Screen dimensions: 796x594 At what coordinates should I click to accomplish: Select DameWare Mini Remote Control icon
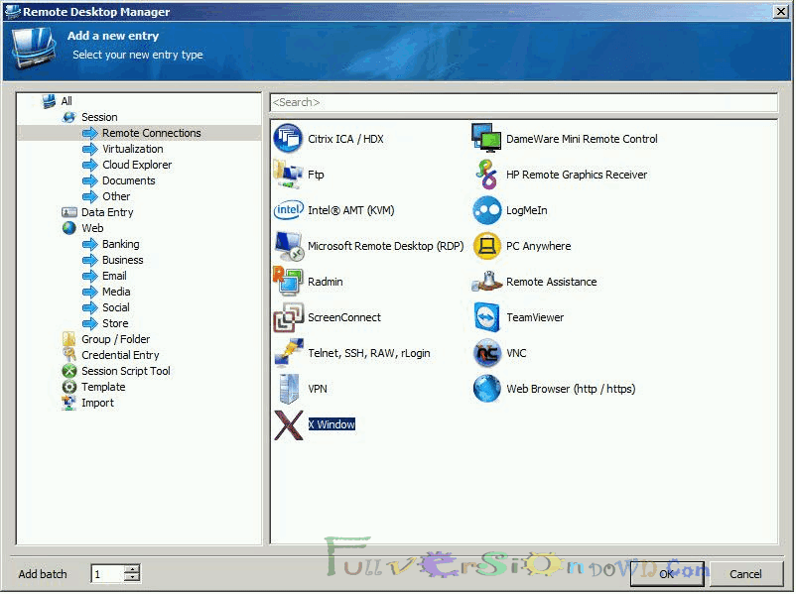pyautogui.click(x=487, y=139)
